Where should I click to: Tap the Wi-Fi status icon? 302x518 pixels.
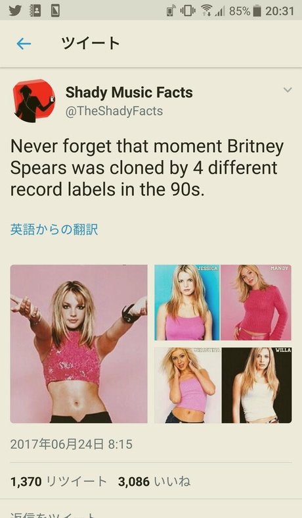pyautogui.click(x=206, y=11)
